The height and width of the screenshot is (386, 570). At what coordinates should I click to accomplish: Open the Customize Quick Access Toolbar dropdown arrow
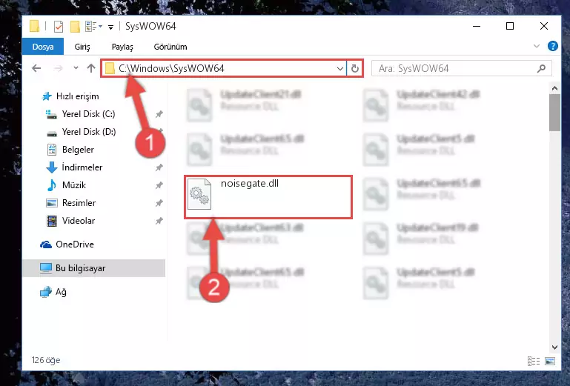coord(111,27)
